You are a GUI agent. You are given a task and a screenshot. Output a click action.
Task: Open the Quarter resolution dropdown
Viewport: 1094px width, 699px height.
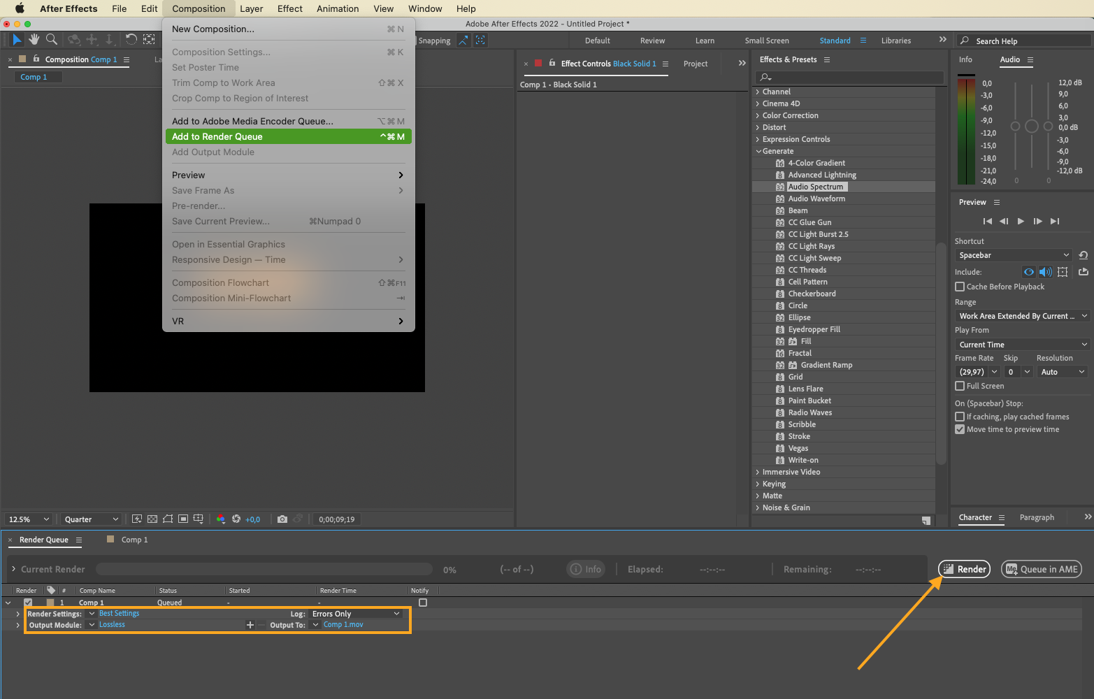[x=91, y=519]
